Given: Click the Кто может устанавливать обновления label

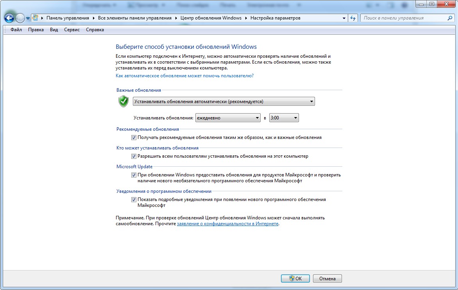Looking at the screenshot, I should (157, 148).
